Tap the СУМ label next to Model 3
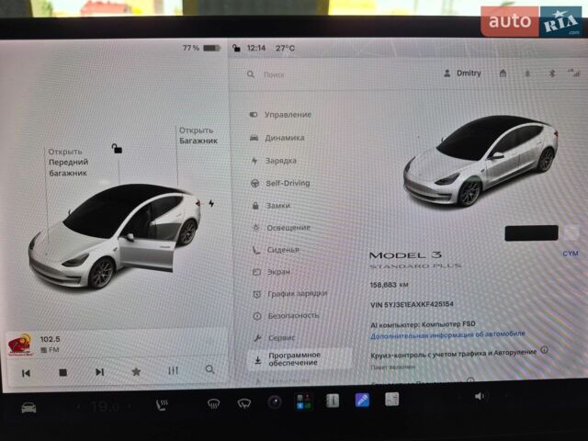The height and width of the screenshot is (441, 588). pyautogui.click(x=571, y=254)
